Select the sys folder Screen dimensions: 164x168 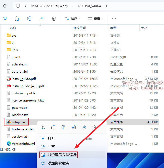tap(12, 36)
